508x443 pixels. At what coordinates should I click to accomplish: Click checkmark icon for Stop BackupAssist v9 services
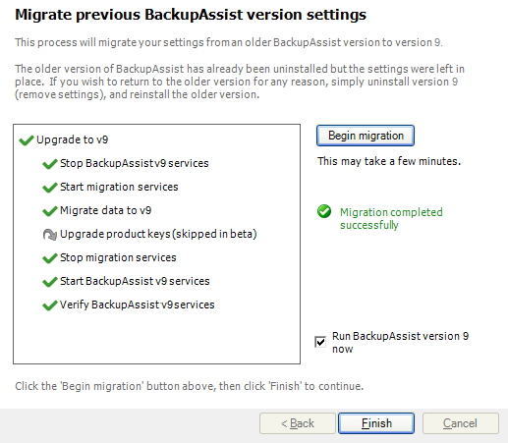[x=50, y=164]
